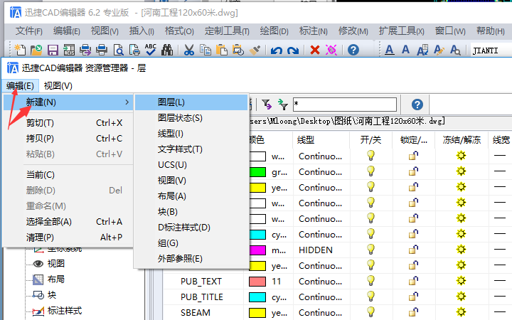Click the scissors Cut icon
Viewport: 512px width, 320px height.
[189, 50]
